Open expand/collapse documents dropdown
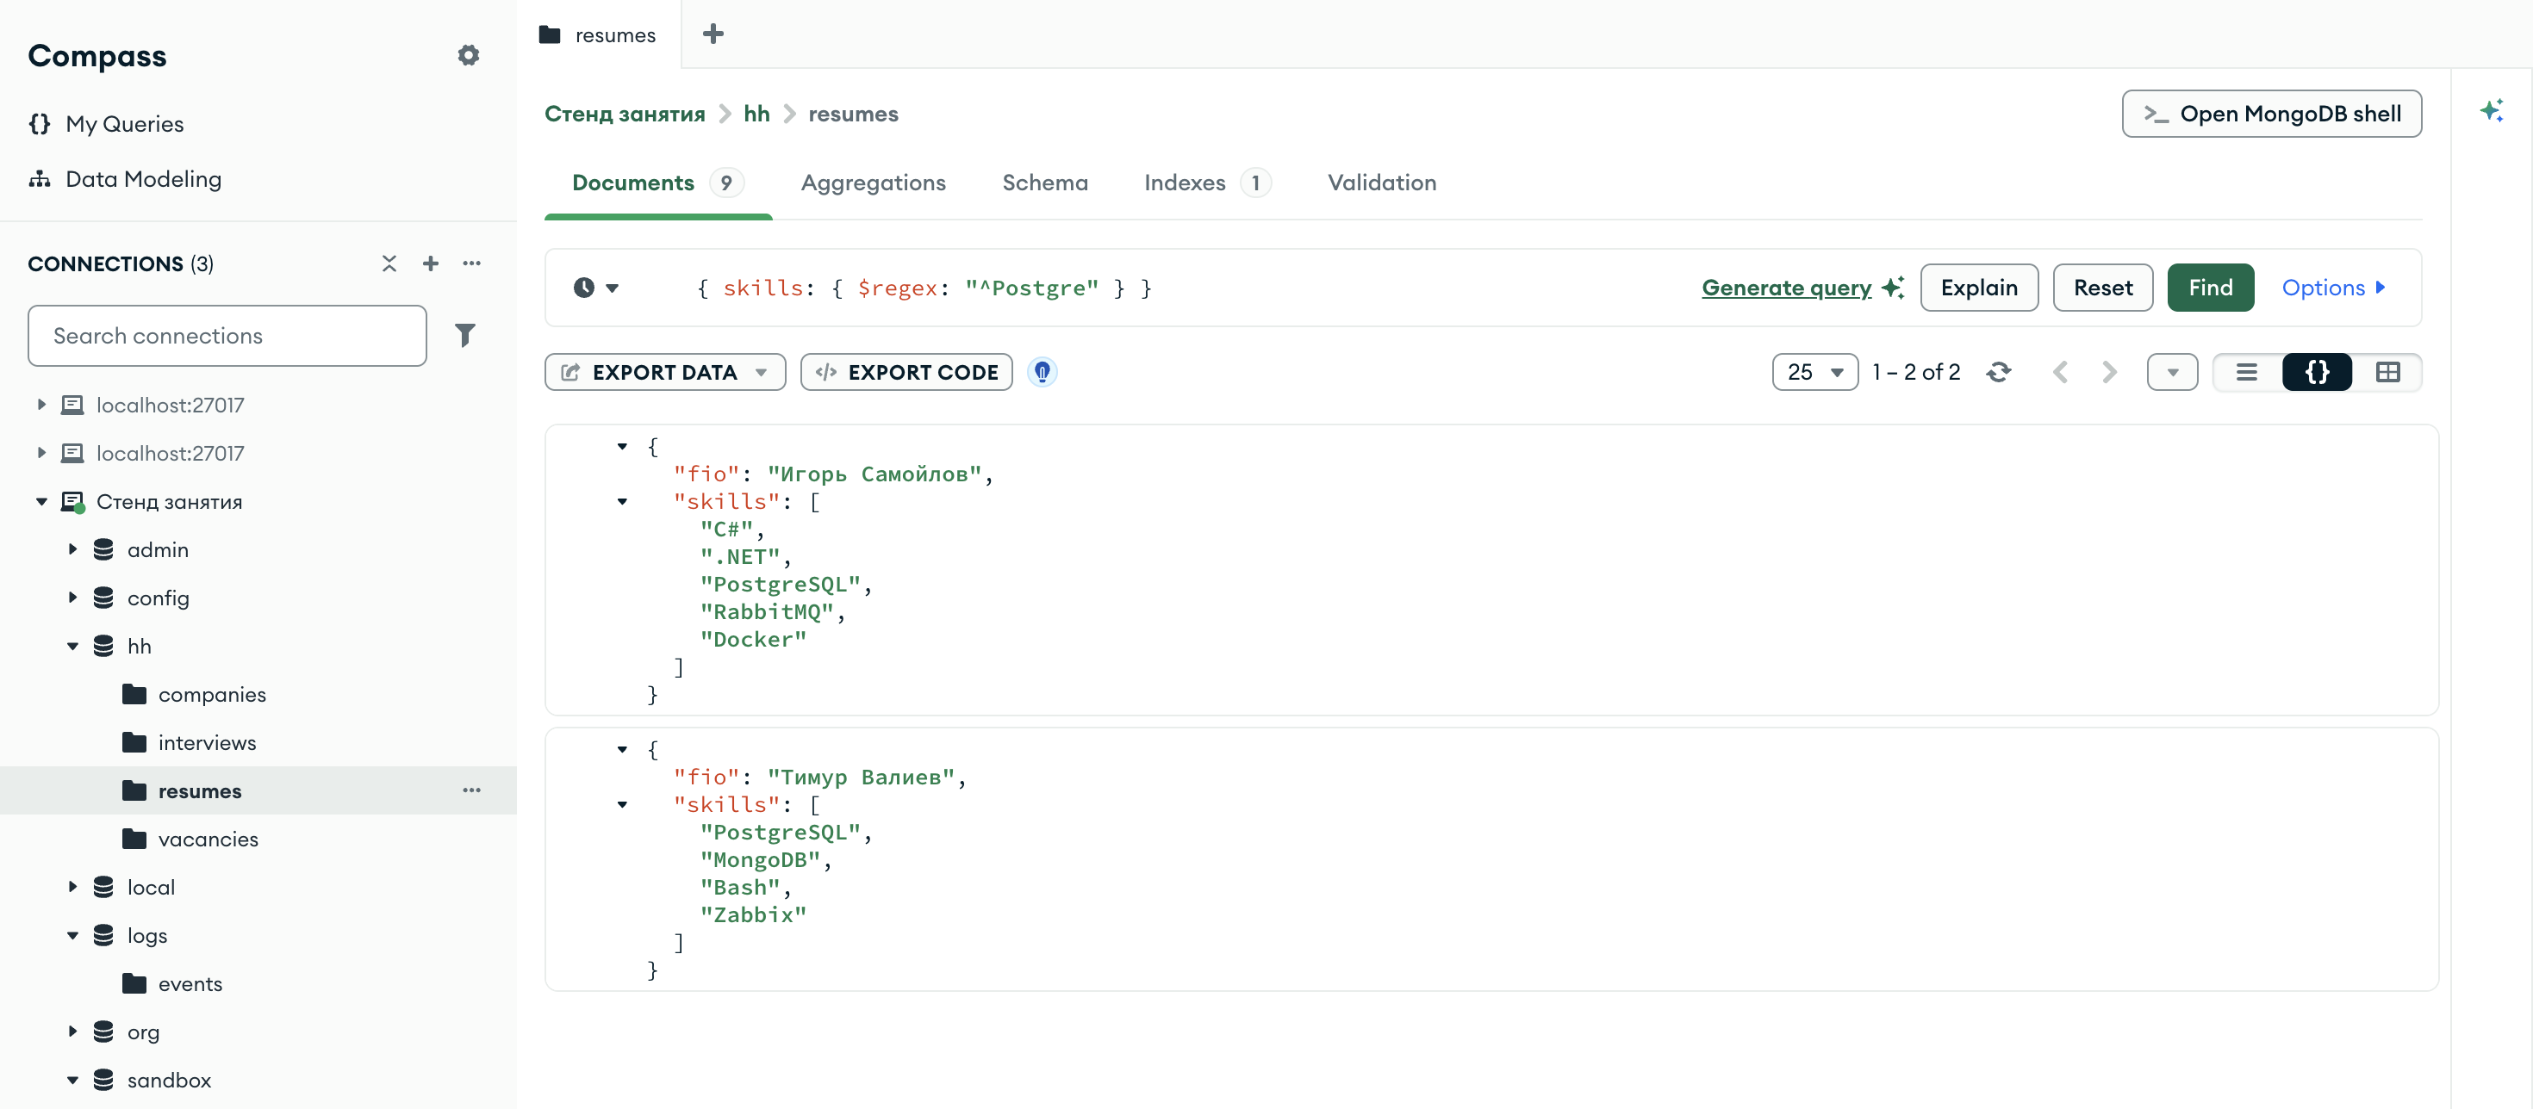The width and height of the screenshot is (2533, 1109). point(2172,372)
